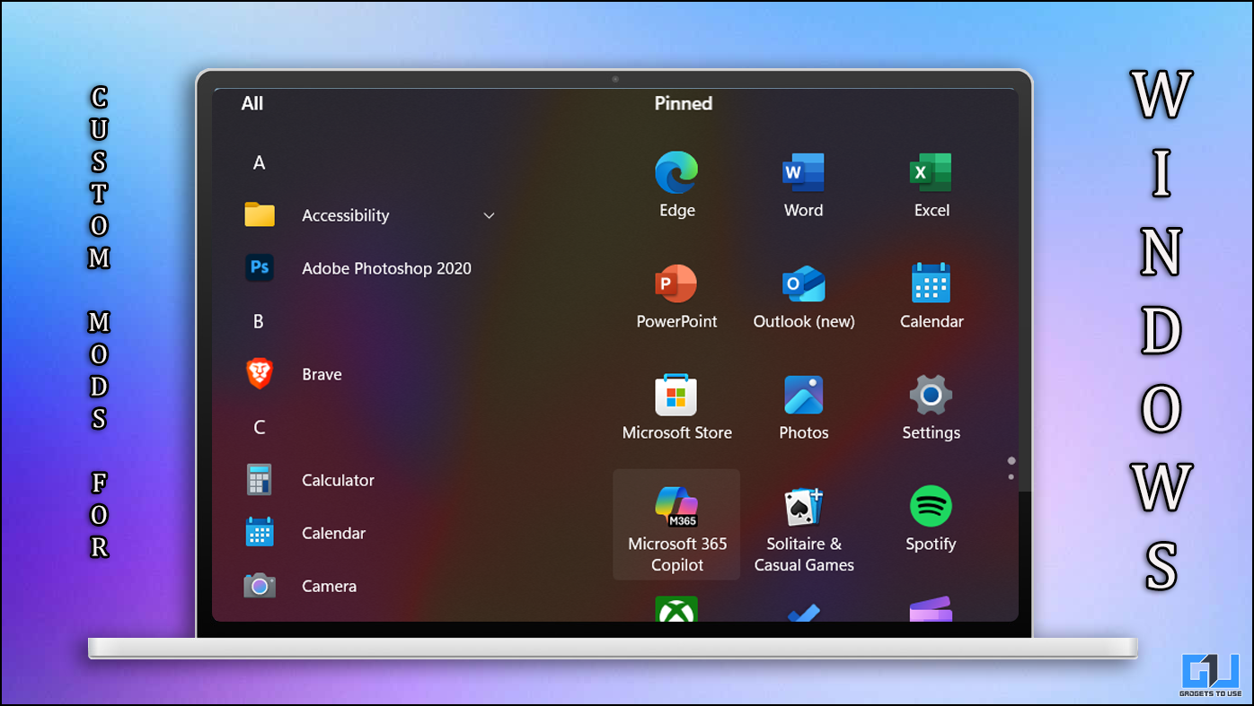Viewport: 1254px width, 706px height.
Task: Open the Microsoft Store
Action: (x=676, y=406)
